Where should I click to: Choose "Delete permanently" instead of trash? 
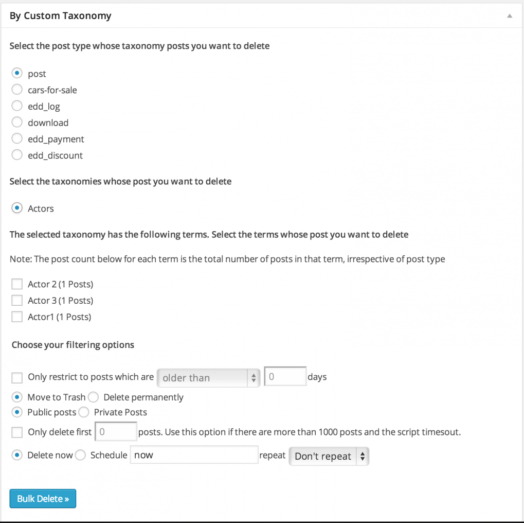pyautogui.click(x=93, y=397)
